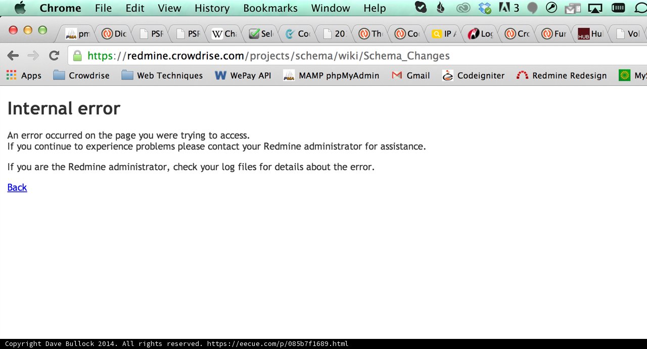The width and height of the screenshot is (647, 349).
Task: Go back with the browser back arrow
Action: (x=13, y=56)
